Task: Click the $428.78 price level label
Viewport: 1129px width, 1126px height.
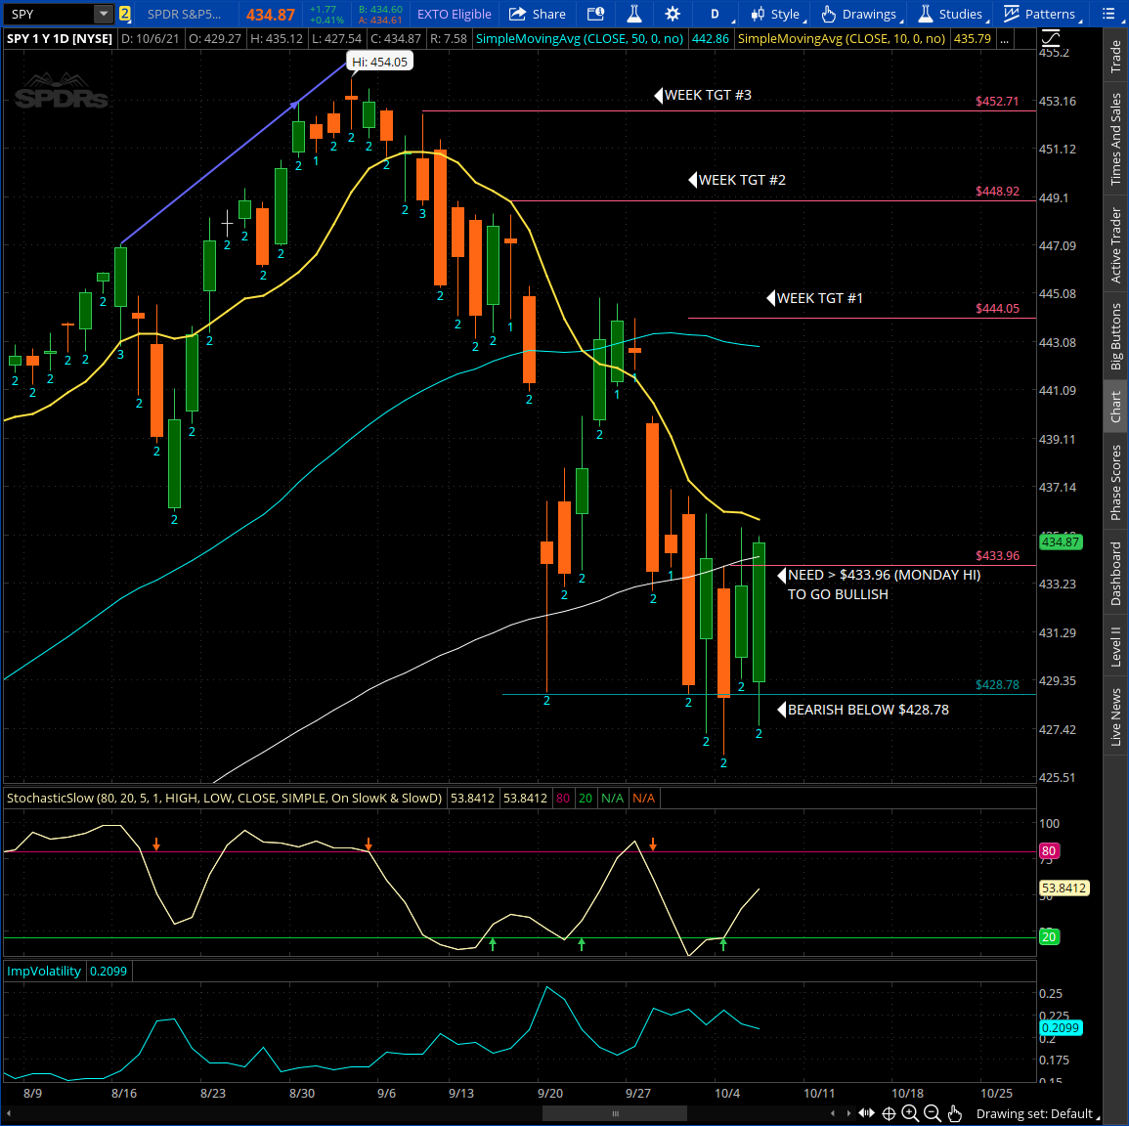Action: point(997,684)
